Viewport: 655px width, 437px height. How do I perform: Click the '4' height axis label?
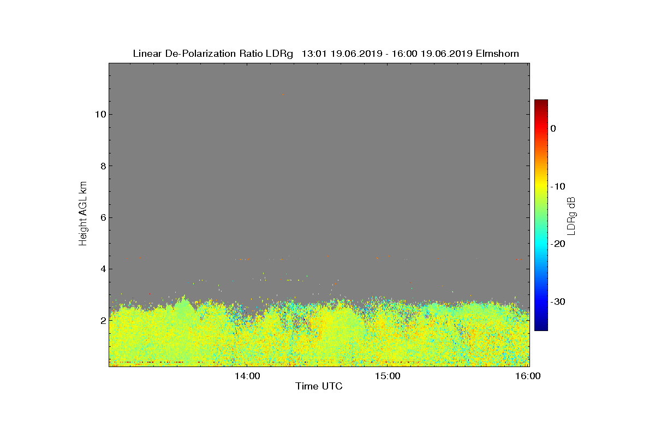(103, 269)
